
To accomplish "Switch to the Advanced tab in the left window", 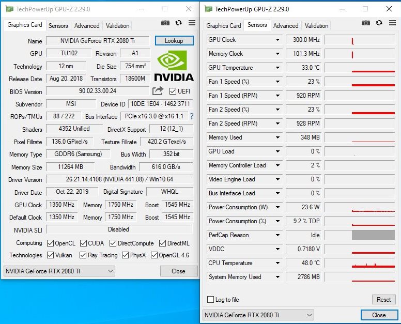I will 87,26.
